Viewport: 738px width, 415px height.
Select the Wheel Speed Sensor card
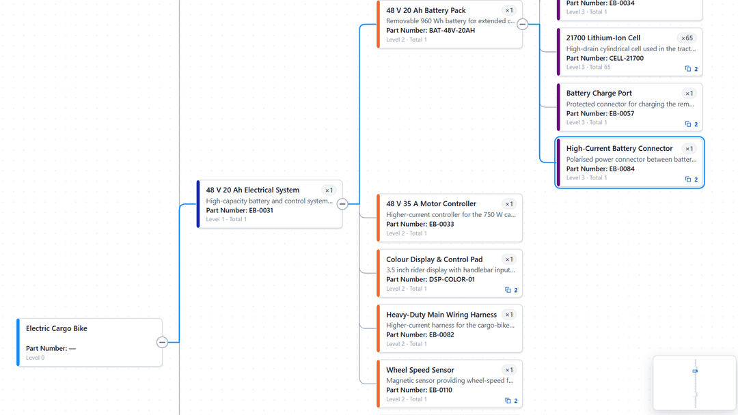click(x=450, y=384)
